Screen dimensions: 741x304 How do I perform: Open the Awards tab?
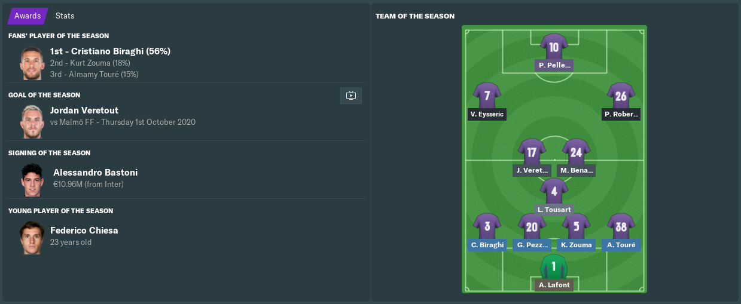(x=28, y=16)
